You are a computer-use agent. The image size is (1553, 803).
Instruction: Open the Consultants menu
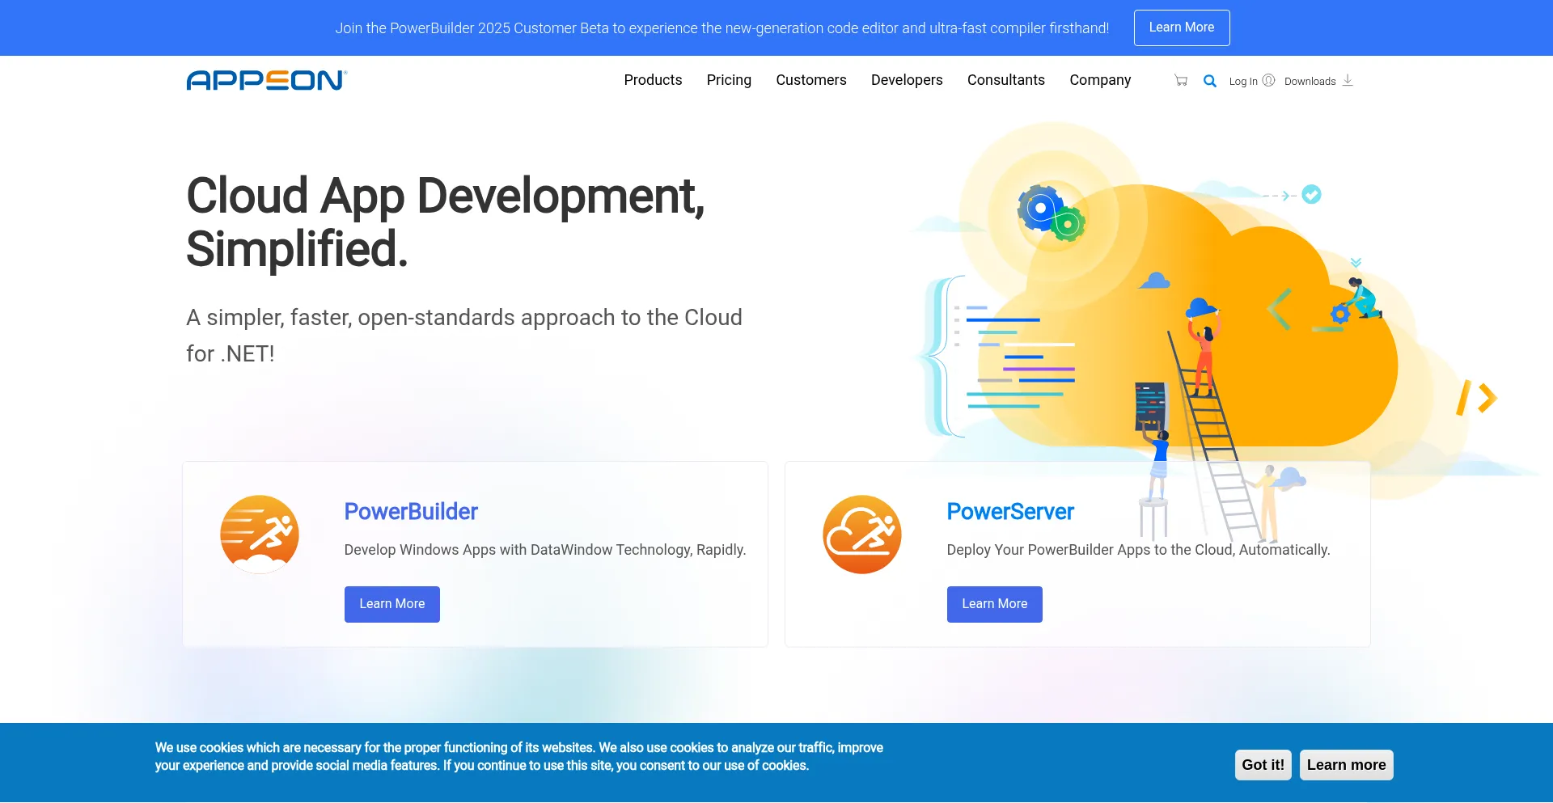pos(1006,80)
